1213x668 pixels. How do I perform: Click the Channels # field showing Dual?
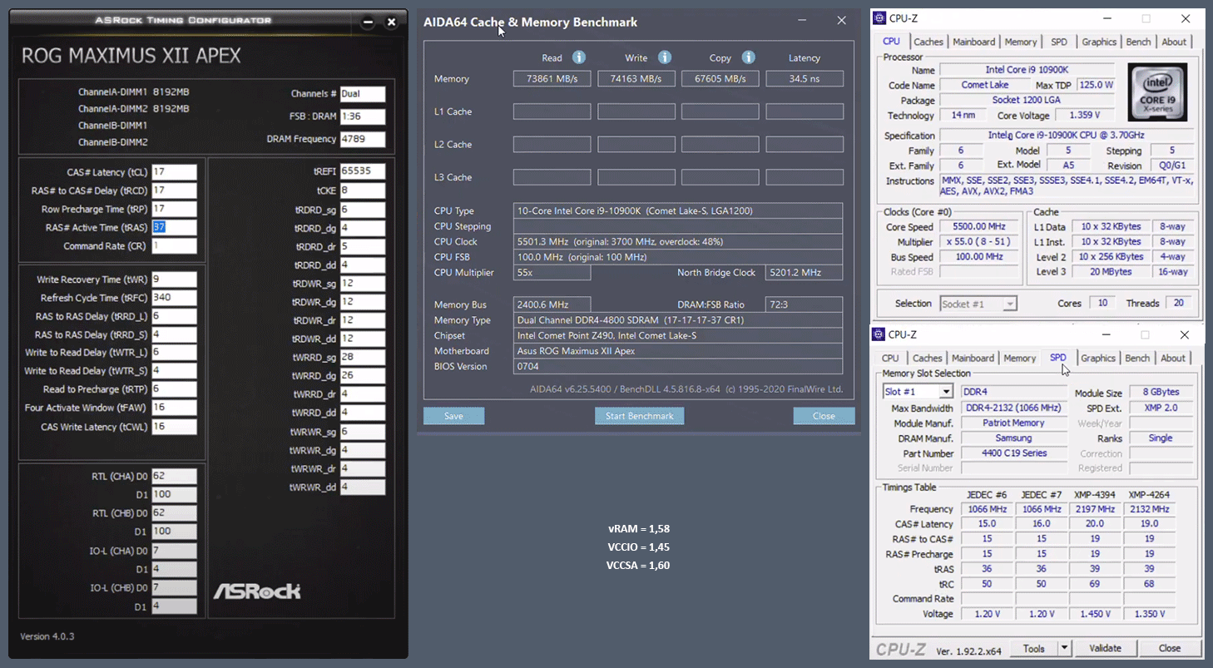(362, 94)
